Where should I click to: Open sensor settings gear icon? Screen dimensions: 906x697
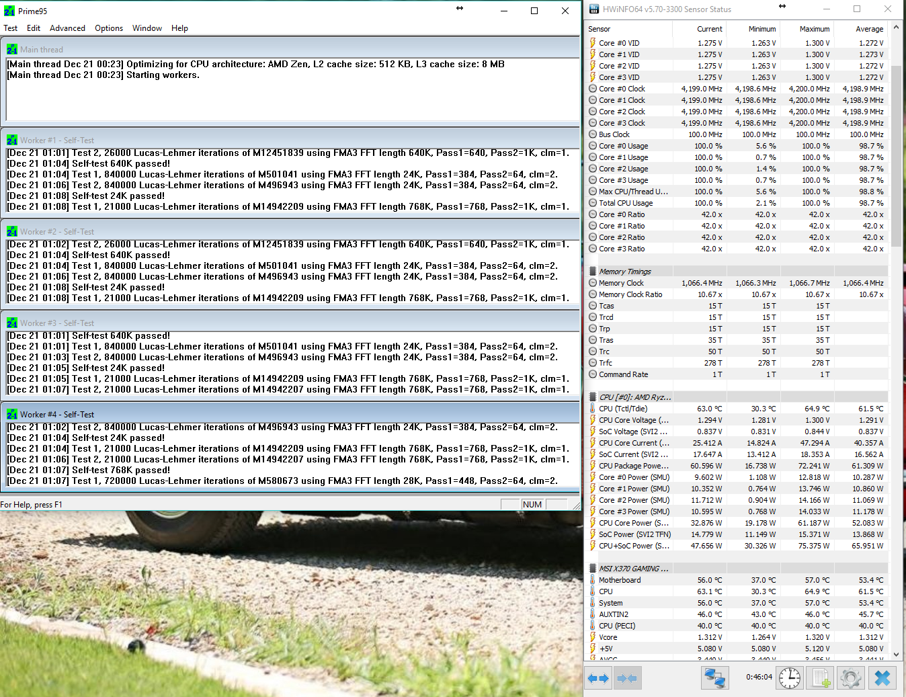[851, 678]
